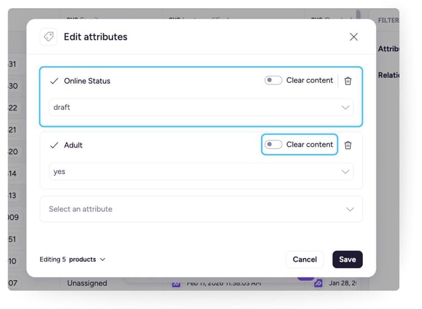Delete the Adult attribute with trash icon
Image resolution: width=422 pixels, height=309 pixels.
click(x=348, y=145)
